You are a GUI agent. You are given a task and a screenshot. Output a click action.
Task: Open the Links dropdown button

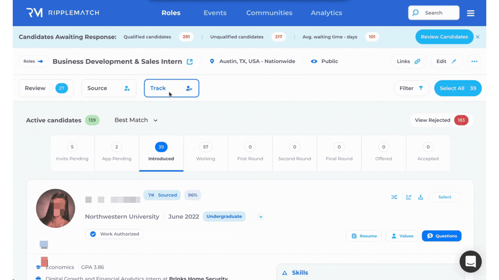(409, 61)
